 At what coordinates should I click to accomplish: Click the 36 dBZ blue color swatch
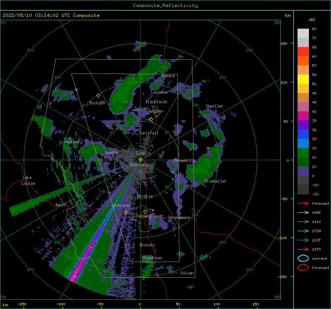tap(303, 134)
